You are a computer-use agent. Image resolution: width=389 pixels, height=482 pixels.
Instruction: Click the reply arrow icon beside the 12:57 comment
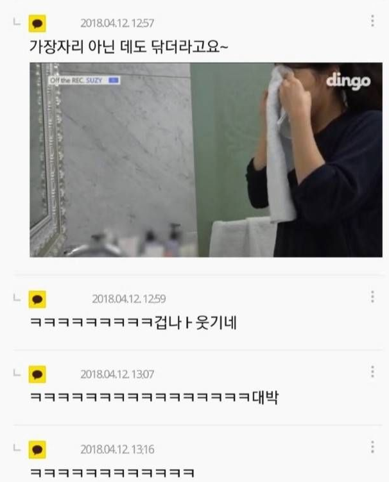pos(17,22)
